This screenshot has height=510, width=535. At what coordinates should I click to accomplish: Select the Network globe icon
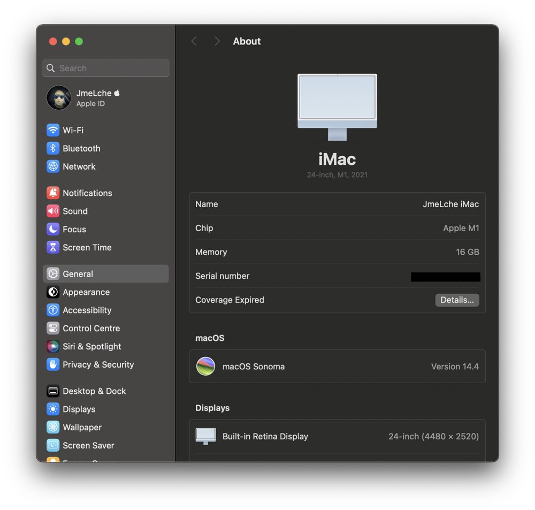coord(53,166)
